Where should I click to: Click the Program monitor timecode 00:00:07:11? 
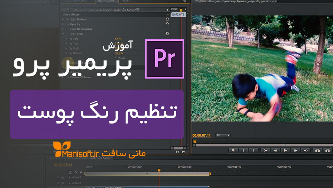pos(201,135)
